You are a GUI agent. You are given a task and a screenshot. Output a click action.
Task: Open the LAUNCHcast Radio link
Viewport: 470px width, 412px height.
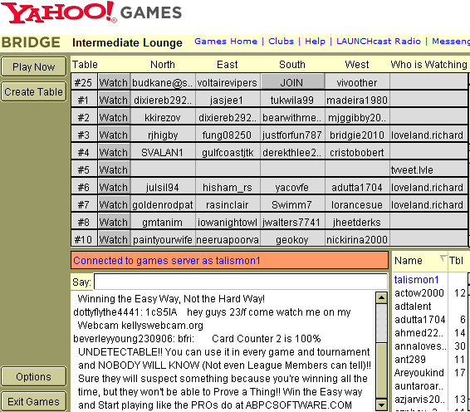tap(379, 41)
